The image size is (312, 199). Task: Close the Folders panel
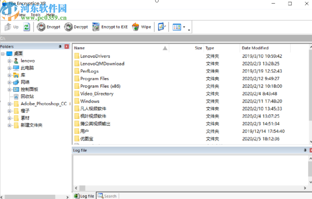coord(66,46)
